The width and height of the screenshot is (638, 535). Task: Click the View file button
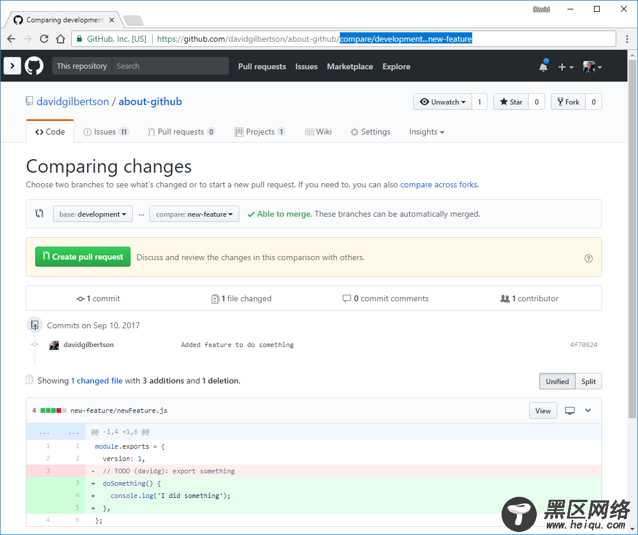pyautogui.click(x=543, y=410)
